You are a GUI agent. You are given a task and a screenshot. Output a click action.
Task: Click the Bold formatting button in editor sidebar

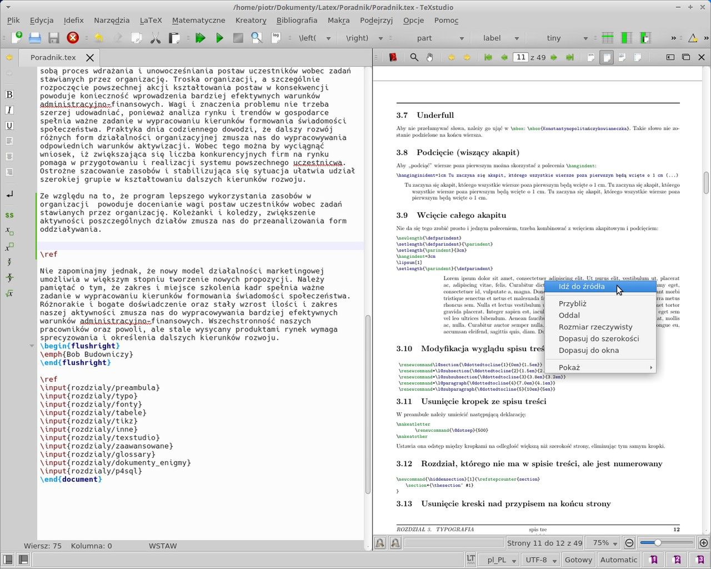[x=9, y=94]
